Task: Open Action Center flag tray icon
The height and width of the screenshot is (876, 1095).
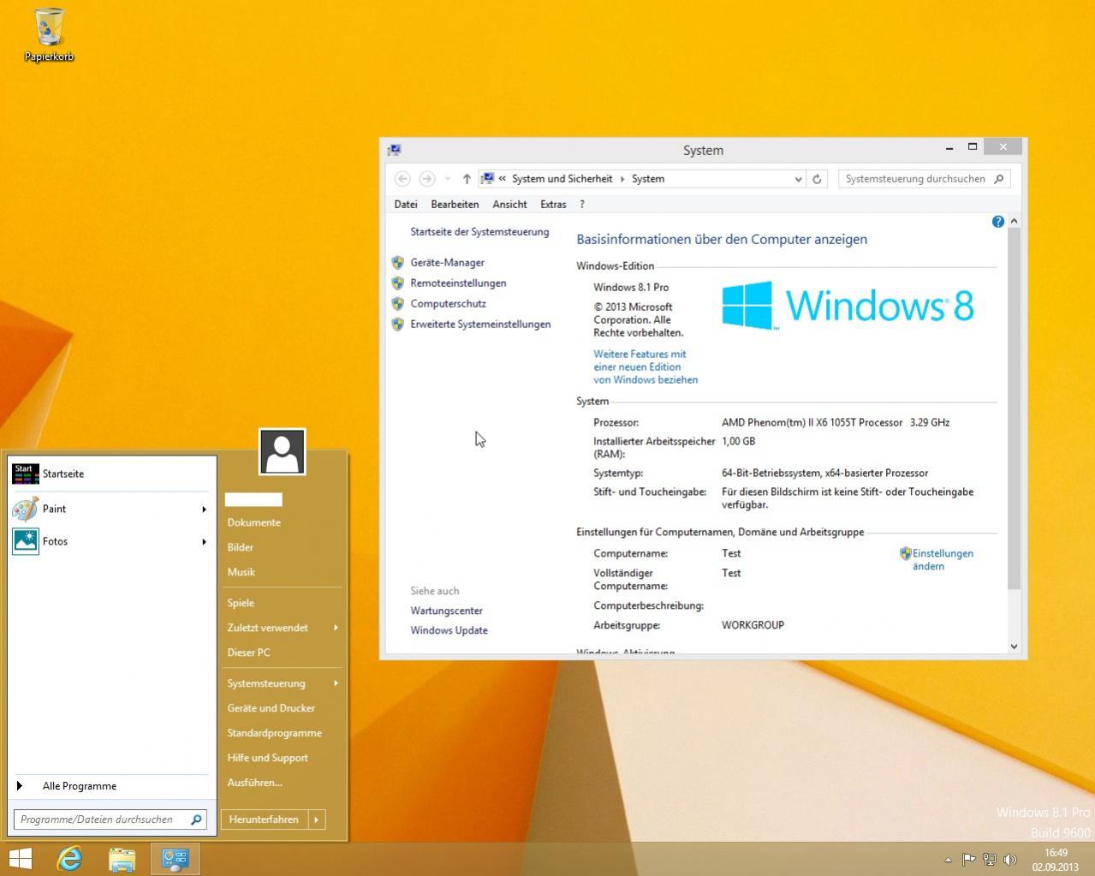Action: (x=968, y=860)
